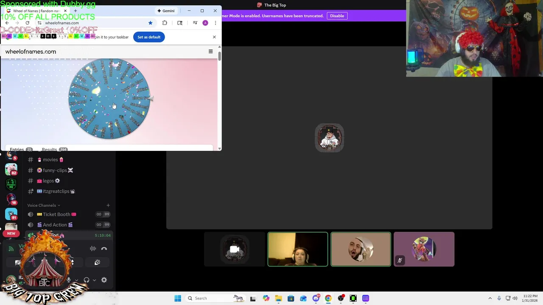Collapse the Voice Channels category
The width and height of the screenshot is (543, 305).
click(x=44, y=205)
